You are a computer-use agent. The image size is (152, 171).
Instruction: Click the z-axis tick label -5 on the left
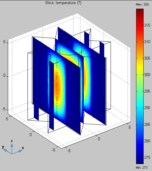click(x=4, y=109)
